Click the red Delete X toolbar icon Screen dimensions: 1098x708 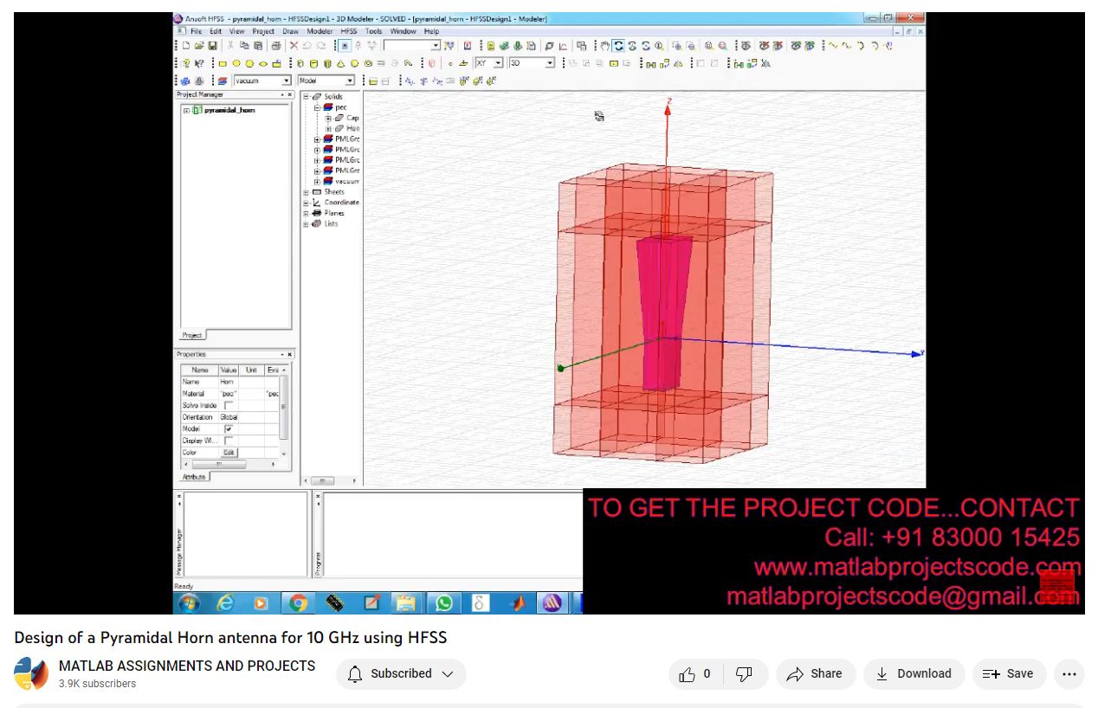pos(294,46)
